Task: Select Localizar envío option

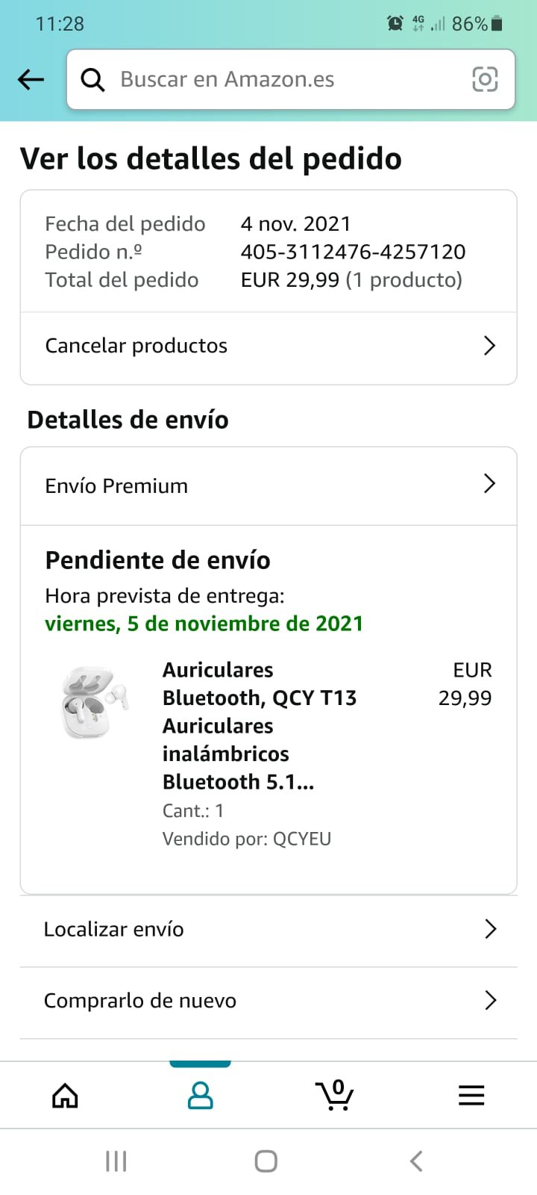Action: pyautogui.click(x=114, y=929)
